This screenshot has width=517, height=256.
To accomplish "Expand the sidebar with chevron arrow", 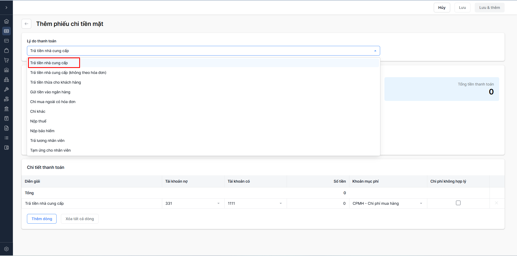I will pyautogui.click(x=6, y=8).
